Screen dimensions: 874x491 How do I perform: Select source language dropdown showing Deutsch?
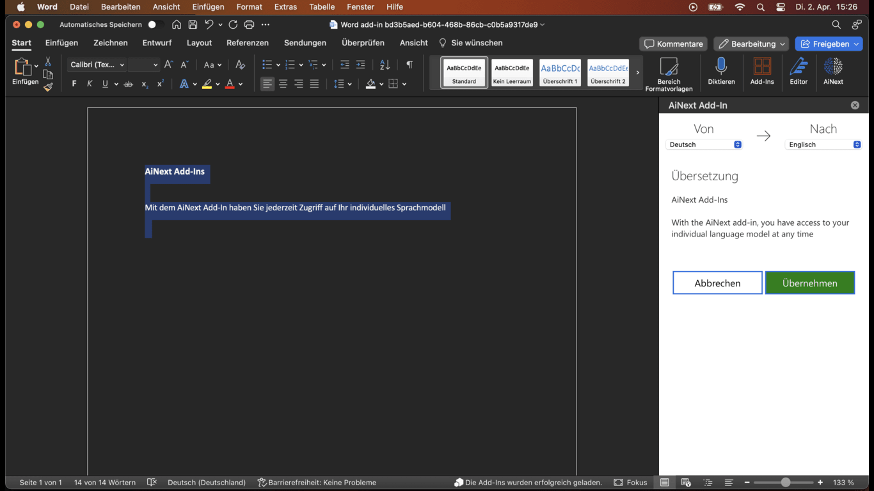pyautogui.click(x=704, y=144)
